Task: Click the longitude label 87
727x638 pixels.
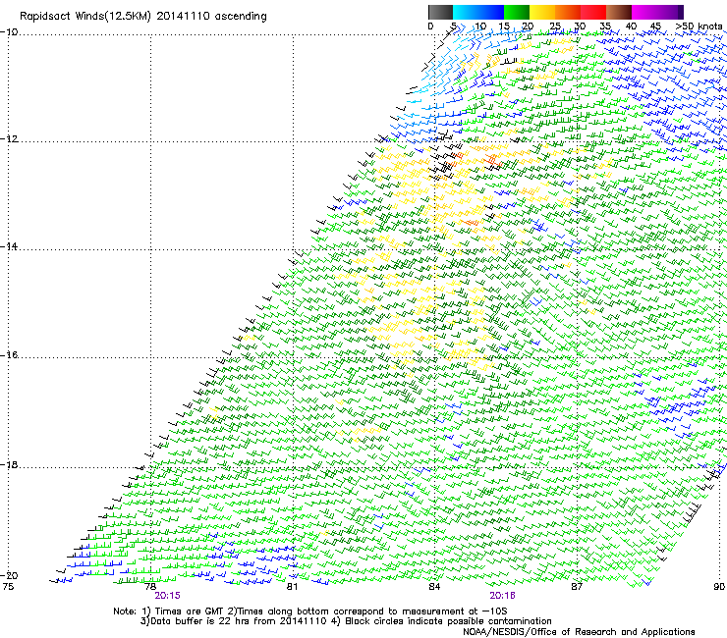Action: (577, 587)
